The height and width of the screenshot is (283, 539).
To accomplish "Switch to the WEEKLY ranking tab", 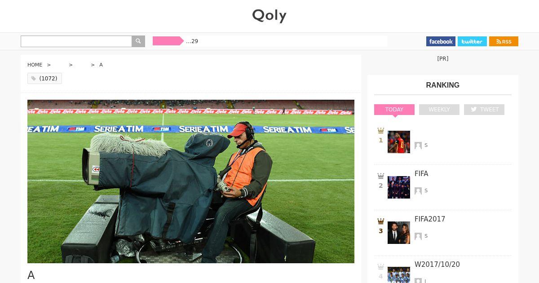I will [x=439, y=110].
